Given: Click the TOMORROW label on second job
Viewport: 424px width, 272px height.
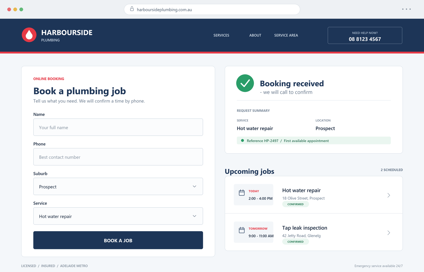Looking at the screenshot, I should tap(258, 229).
